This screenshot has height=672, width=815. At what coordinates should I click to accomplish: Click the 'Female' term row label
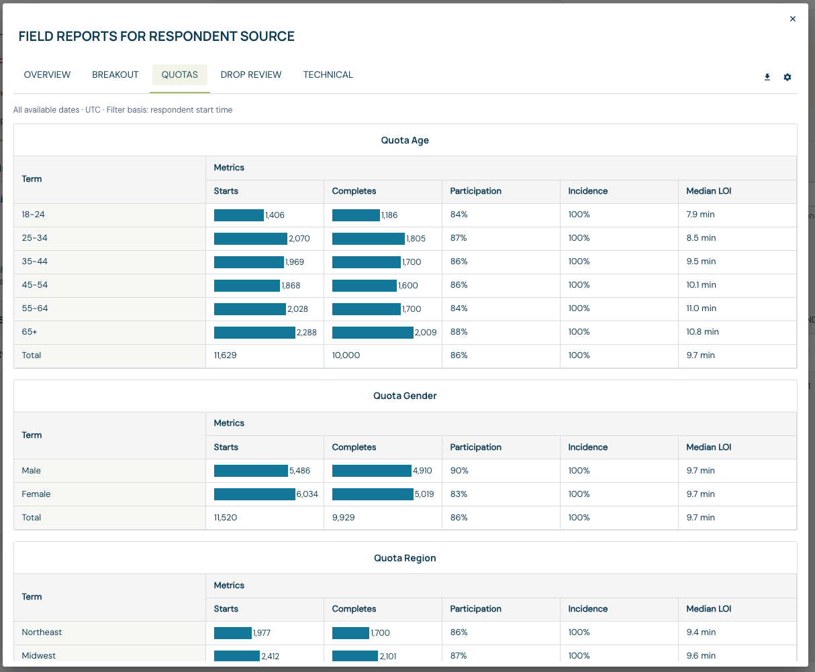click(x=36, y=494)
